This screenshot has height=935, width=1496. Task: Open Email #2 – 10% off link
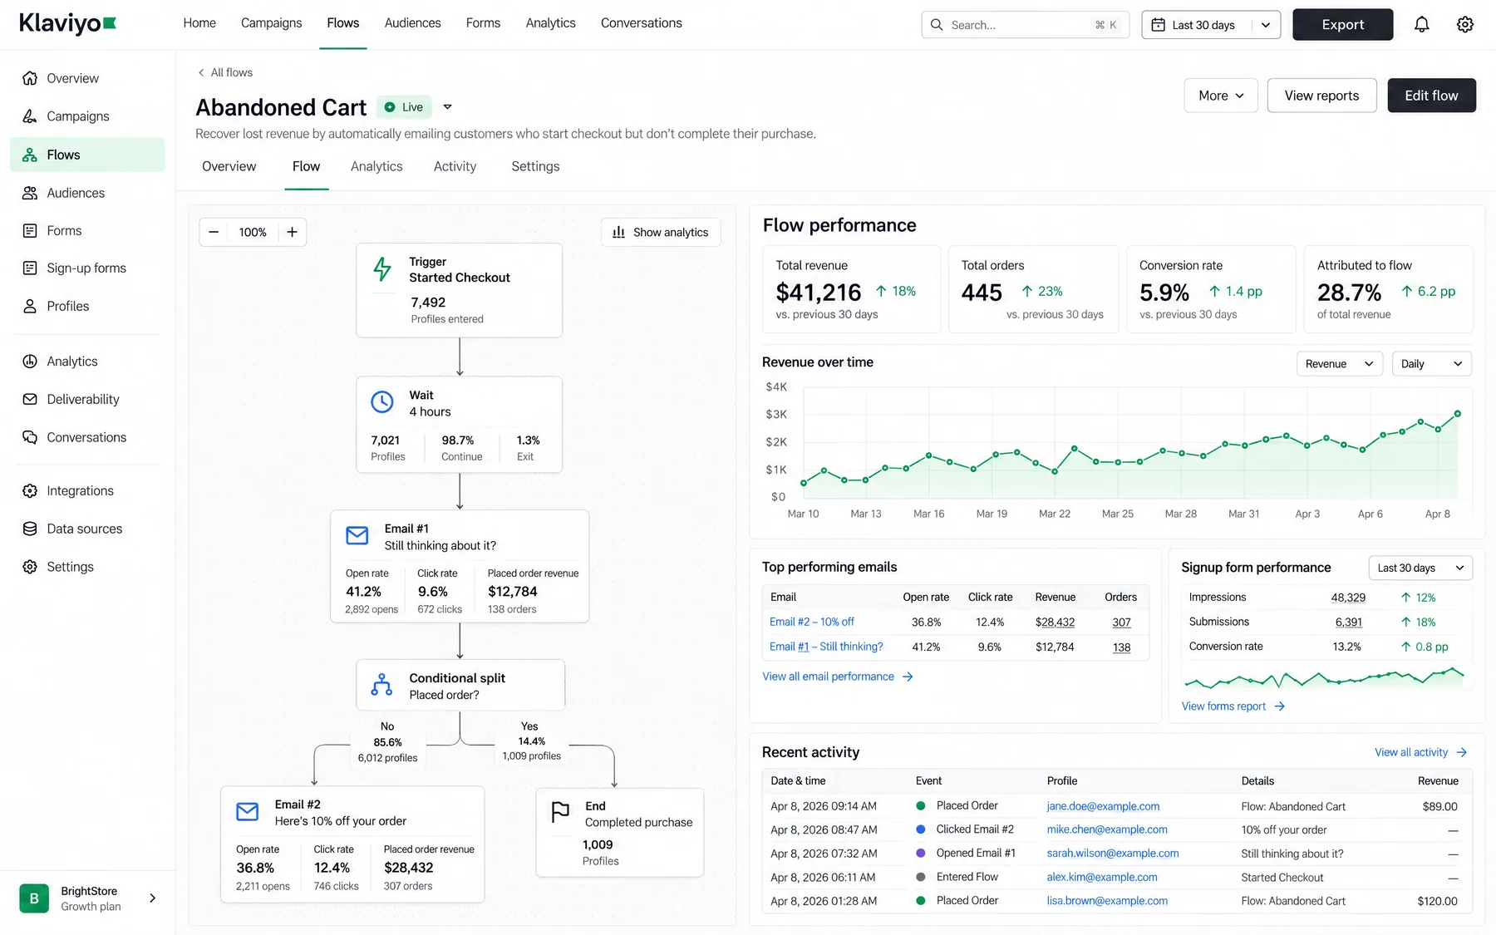tap(811, 622)
